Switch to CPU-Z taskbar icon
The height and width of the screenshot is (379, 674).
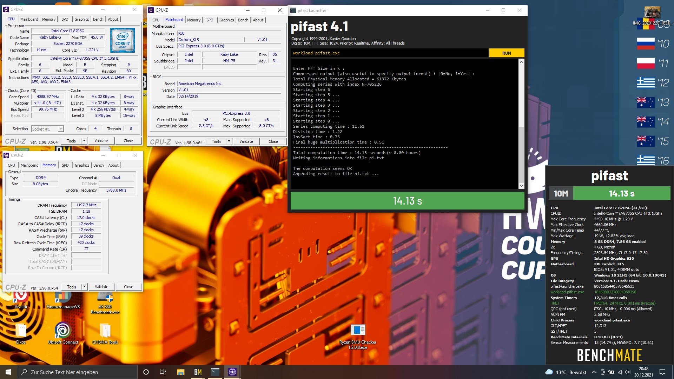232,372
